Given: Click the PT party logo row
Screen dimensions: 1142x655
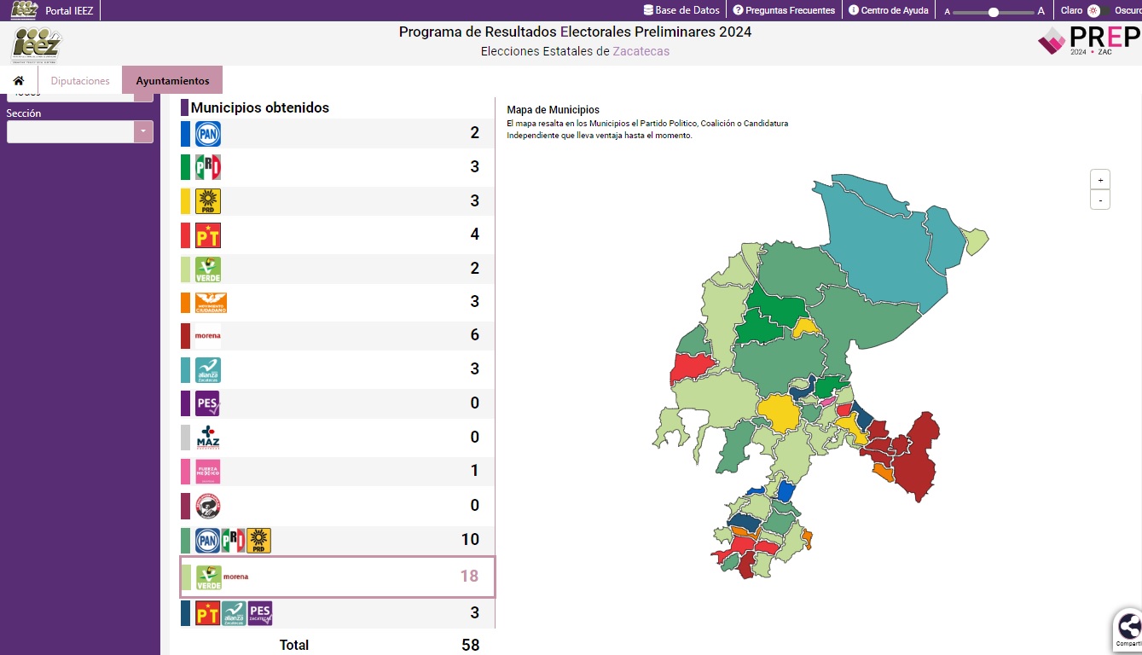Looking at the screenshot, I should pyautogui.click(x=208, y=235).
